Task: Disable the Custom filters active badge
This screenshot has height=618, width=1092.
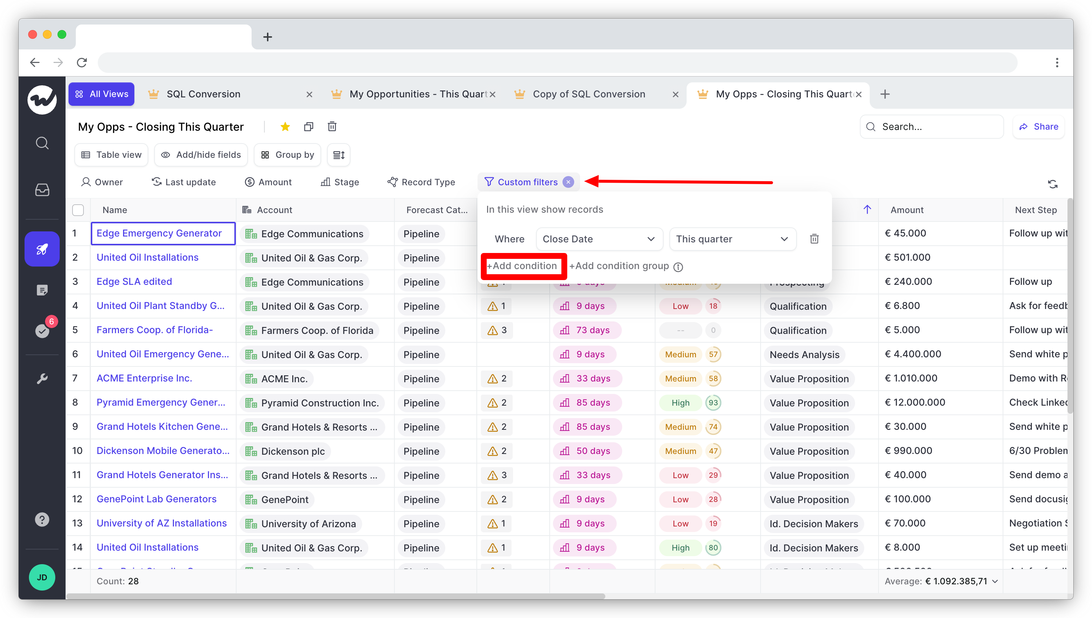Action: point(568,183)
